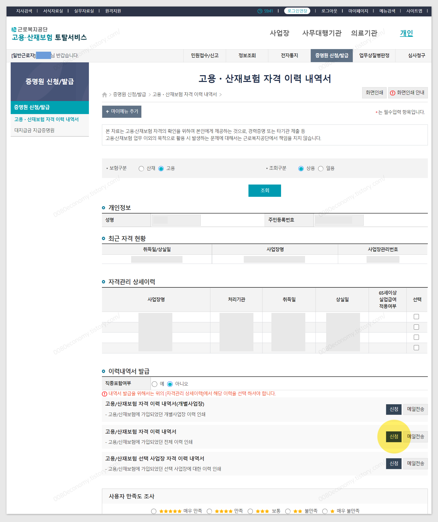This screenshot has height=522, width=438.
Task: Click the 주민등록번호 field
Action: (339, 220)
